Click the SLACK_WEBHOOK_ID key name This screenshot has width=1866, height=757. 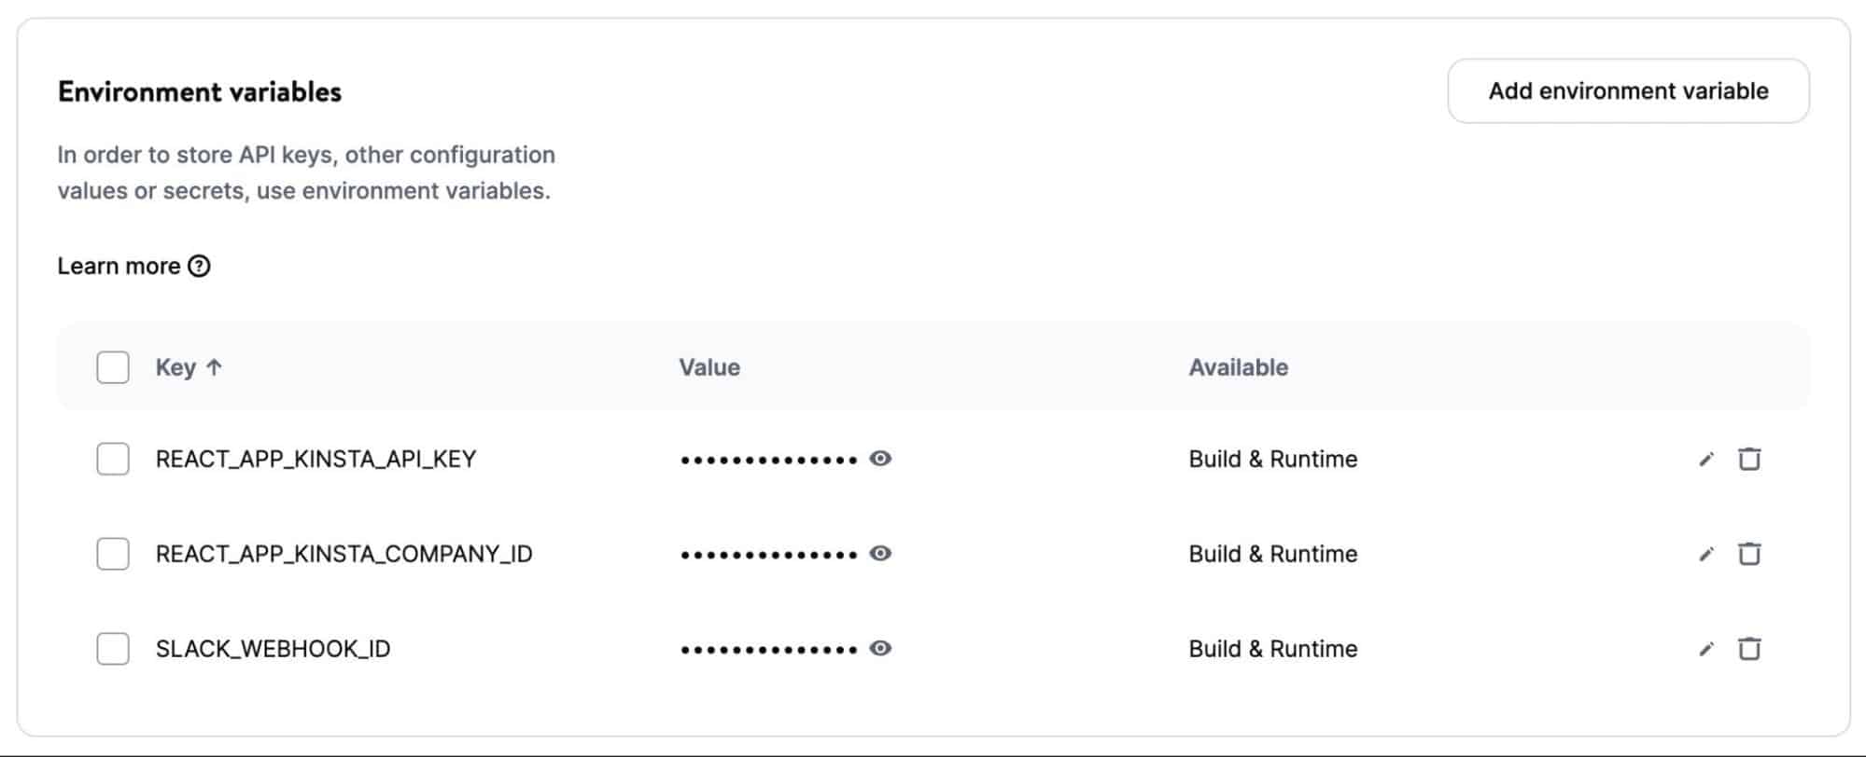273,649
